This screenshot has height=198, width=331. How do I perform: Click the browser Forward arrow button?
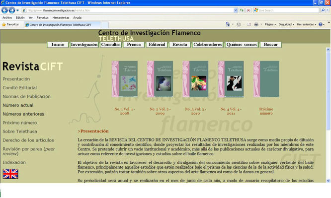click(12, 10)
